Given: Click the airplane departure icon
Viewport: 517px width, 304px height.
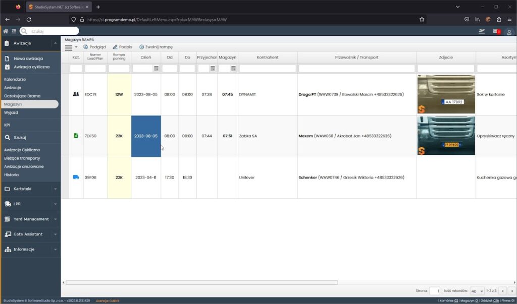Looking at the screenshot, I should [x=482, y=31].
